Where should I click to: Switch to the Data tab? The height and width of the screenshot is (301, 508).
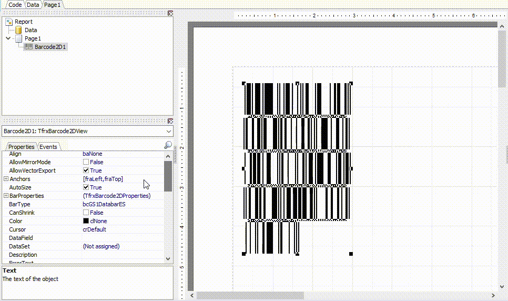tap(33, 5)
